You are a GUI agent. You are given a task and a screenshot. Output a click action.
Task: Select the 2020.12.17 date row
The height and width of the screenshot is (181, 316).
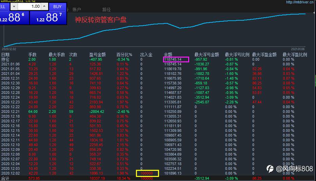click(11, 121)
